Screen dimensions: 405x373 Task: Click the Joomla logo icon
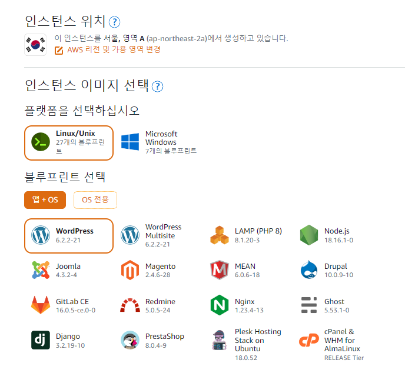[x=41, y=270]
